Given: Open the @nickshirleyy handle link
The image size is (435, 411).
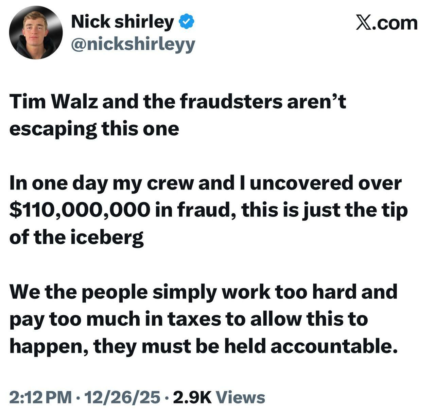Looking at the screenshot, I should pos(133,44).
